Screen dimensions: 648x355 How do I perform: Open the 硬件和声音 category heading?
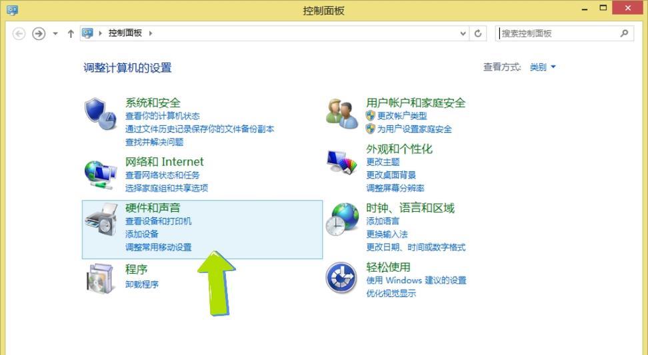point(153,208)
